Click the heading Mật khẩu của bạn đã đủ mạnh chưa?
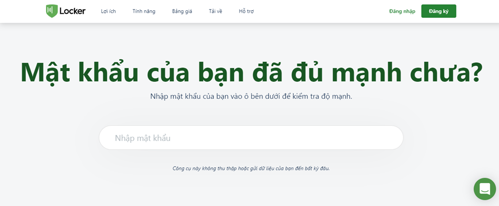Screen dimensions: 499x206 click(251, 72)
